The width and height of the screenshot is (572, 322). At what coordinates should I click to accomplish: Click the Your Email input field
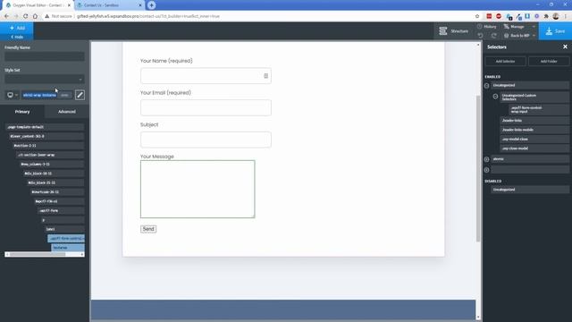point(206,107)
